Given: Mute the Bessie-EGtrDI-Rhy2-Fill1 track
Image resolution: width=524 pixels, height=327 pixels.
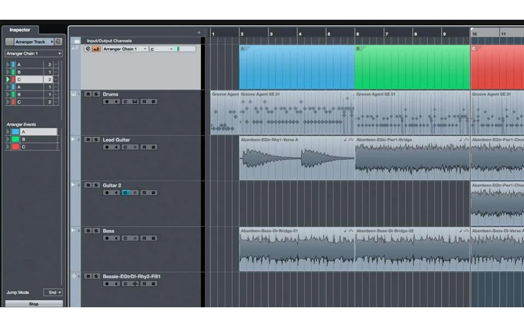Looking at the screenshot, I should (88, 276).
